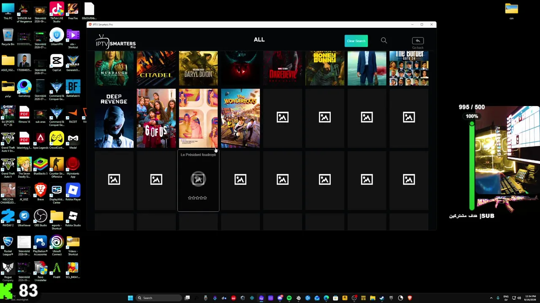Screen dimensions: 540x303
Task: Launch PAYDAY 2 shortcut
Action: [8, 218]
